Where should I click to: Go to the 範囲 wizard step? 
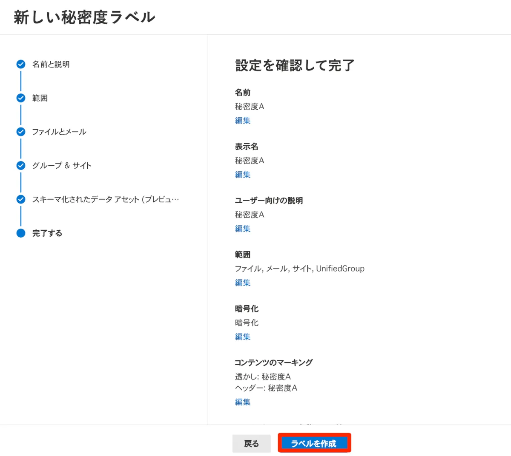point(40,98)
